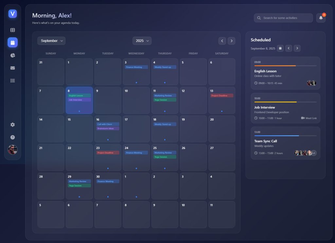Open the Meet Link for Job Interview
The image size is (335, 243).
(x=309, y=118)
